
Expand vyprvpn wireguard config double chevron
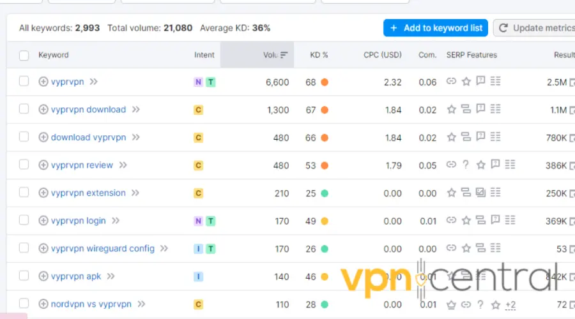point(164,248)
